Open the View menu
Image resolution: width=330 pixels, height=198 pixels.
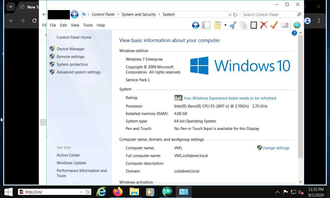pyautogui.click(x=75, y=25)
